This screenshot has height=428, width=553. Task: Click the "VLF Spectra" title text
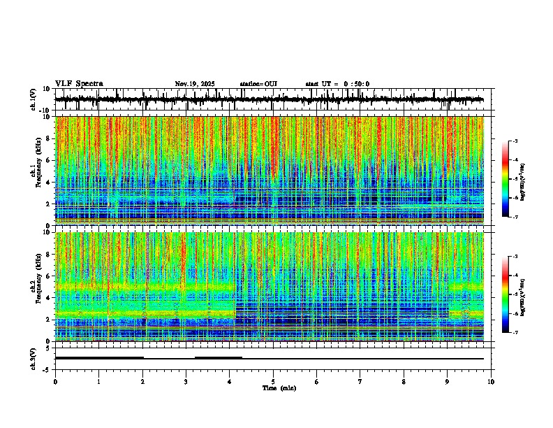79,84
